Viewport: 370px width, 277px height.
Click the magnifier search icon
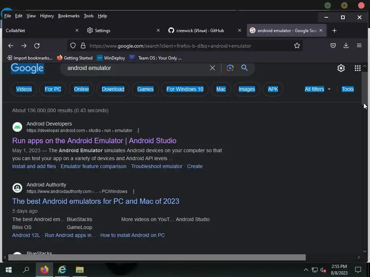[x=245, y=68]
